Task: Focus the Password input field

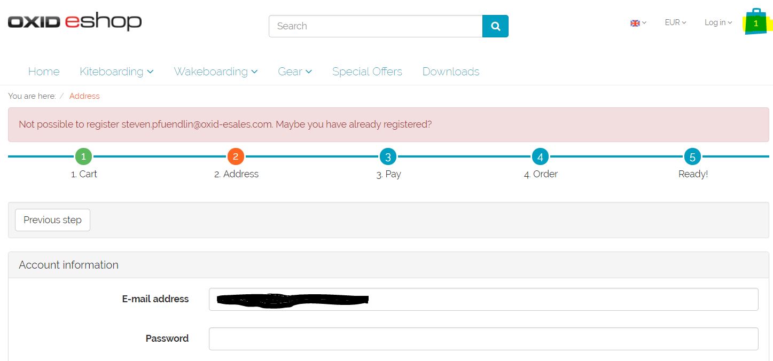Action: [x=483, y=339]
